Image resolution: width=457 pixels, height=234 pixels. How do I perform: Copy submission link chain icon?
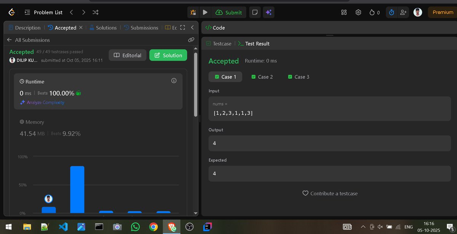click(191, 40)
